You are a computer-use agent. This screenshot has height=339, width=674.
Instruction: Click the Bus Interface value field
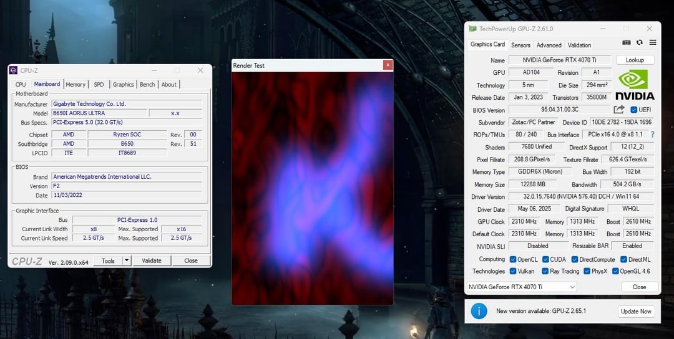pos(615,135)
